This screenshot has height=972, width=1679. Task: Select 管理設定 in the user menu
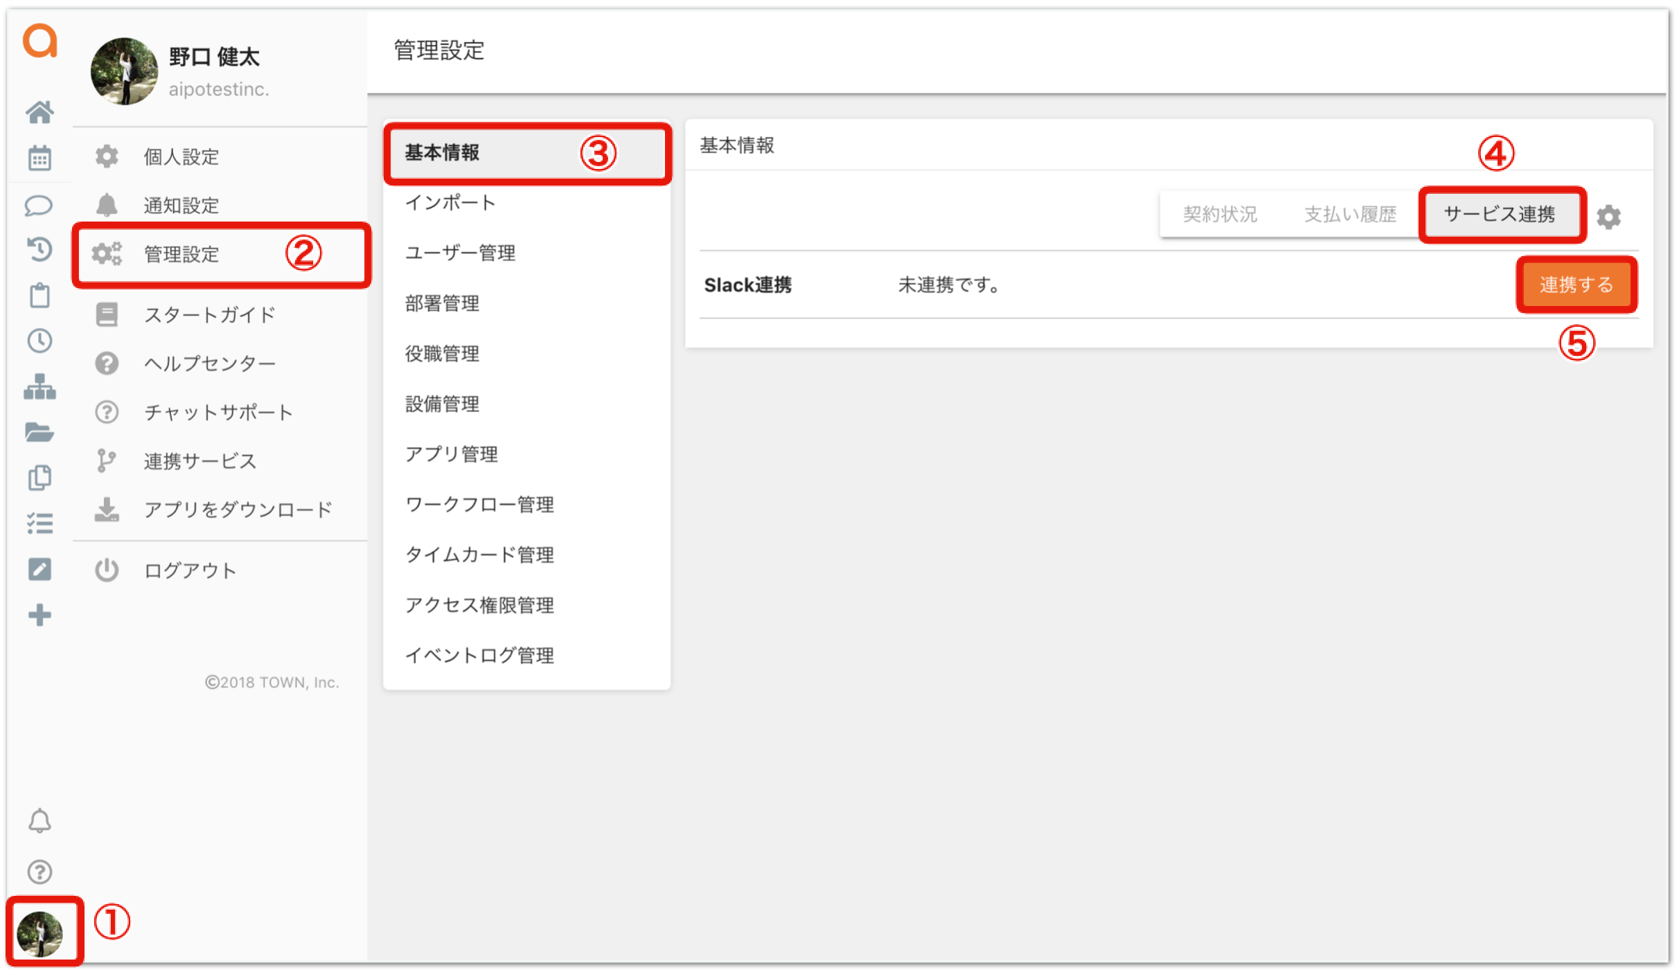coord(221,254)
